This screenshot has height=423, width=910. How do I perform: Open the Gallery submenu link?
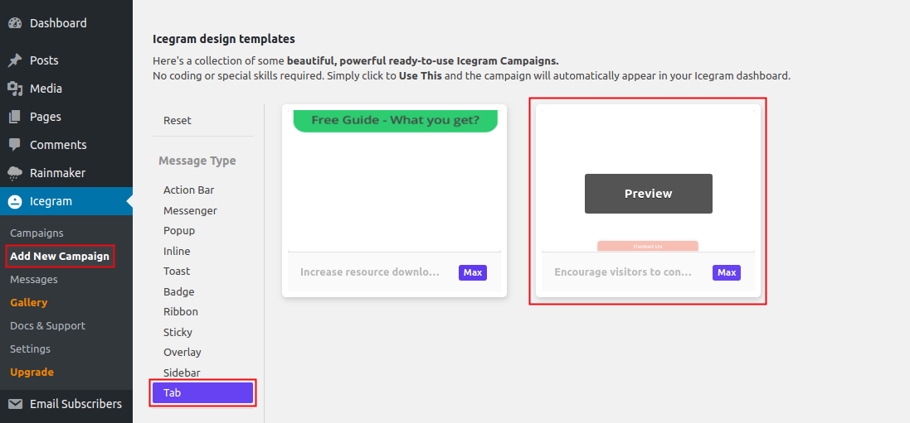[28, 302]
